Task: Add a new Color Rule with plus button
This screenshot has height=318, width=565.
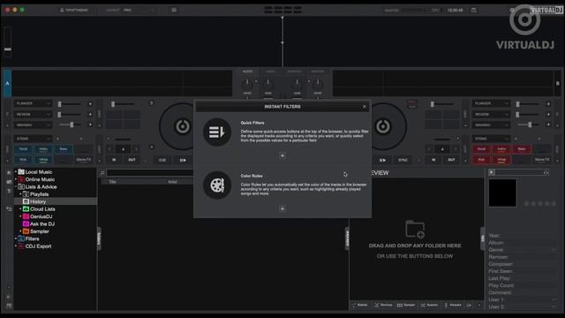Action: tap(282, 208)
